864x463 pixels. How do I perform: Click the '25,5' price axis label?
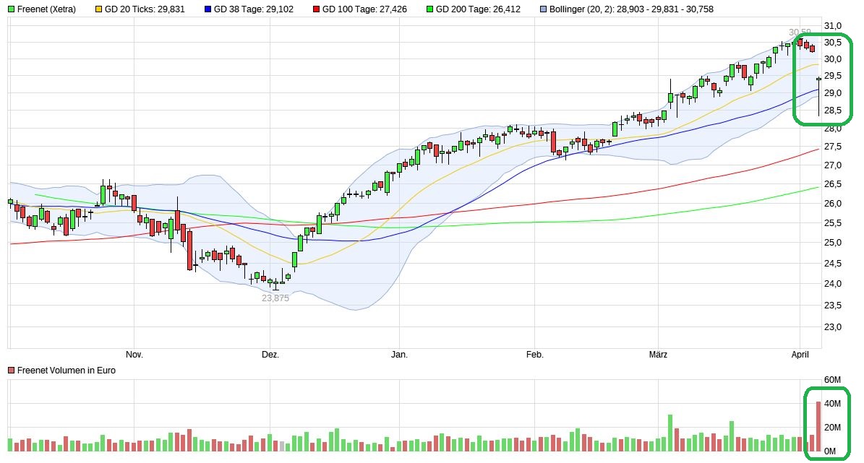click(x=833, y=223)
